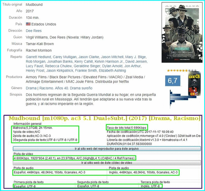Viewport: 205px width, 191px height.
Task: Click the United States flag icon
Action: click(x=28, y=24)
